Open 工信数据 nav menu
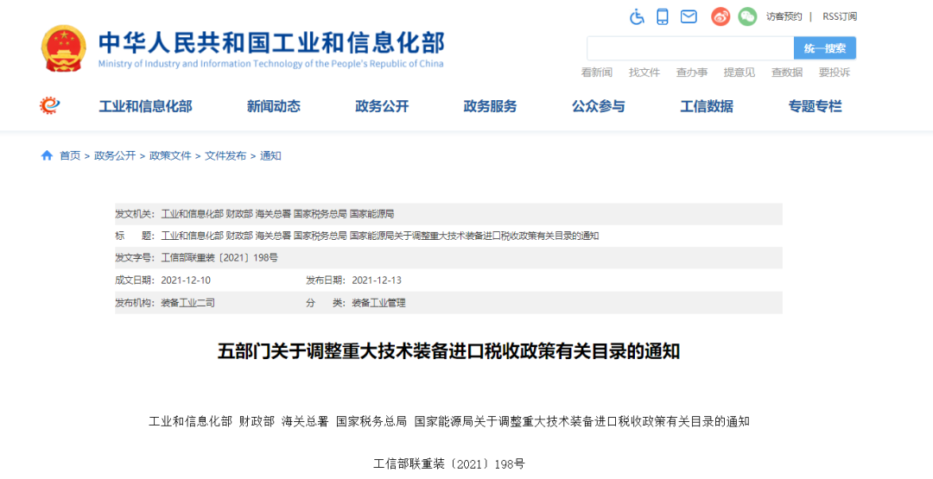This screenshot has height=479, width=933. [707, 106]
